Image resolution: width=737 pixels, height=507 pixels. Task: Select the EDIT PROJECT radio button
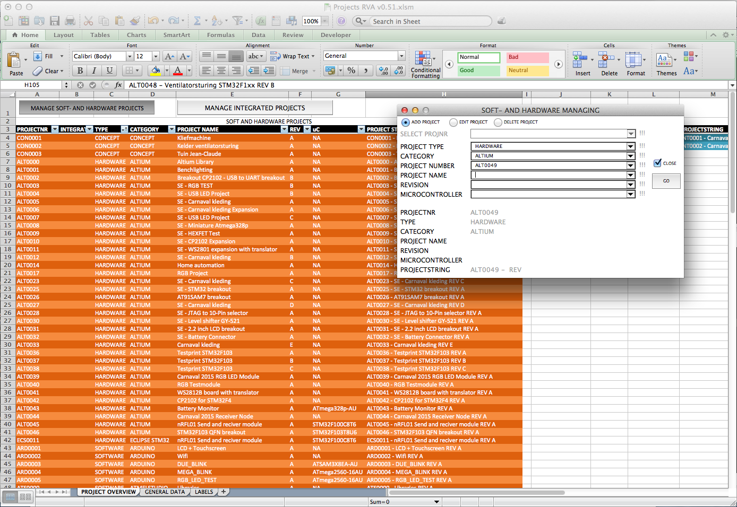(x=453, y=123)
